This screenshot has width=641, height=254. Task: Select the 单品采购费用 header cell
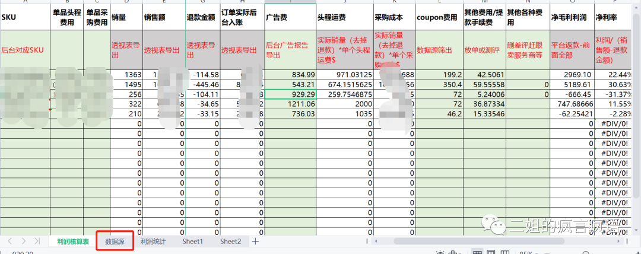click(97, 17)
